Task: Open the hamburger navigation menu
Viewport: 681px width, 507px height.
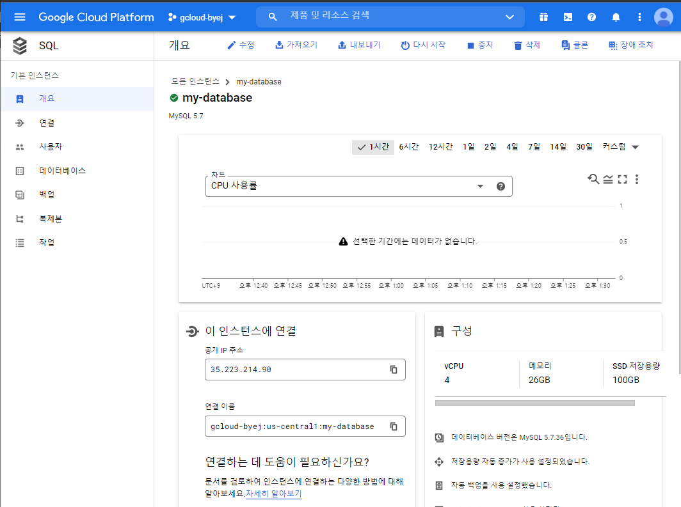Action: (20, 17)
